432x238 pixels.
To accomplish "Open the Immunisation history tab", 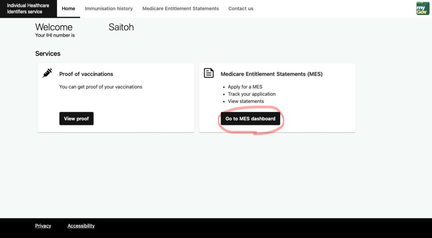I will [108, 8].
